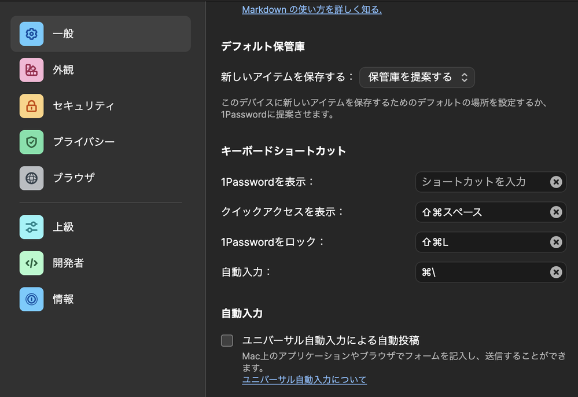The image size is (578, 397).
Task: Click the Browser (ブラウザ) globe icon
Action: tap(31, 178)
